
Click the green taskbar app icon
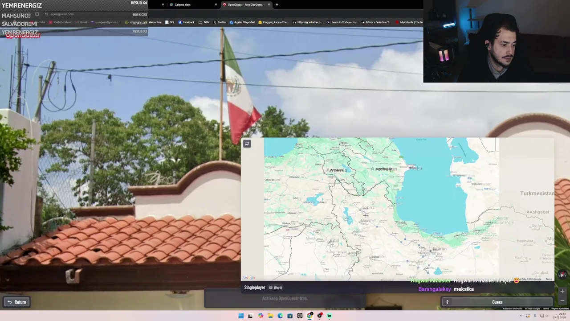(329, 316)
